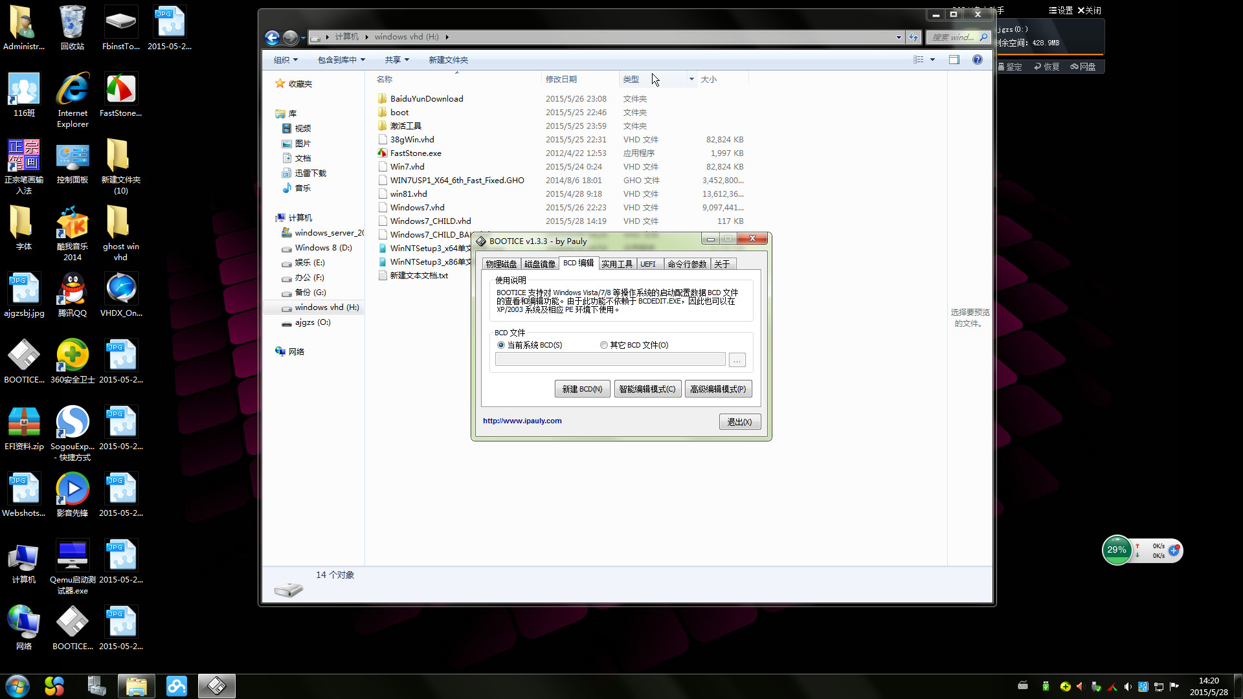Toggle the preview pane icon
Image resolution: width=1243 pixels, height=699 pixels.
[954, 60]
